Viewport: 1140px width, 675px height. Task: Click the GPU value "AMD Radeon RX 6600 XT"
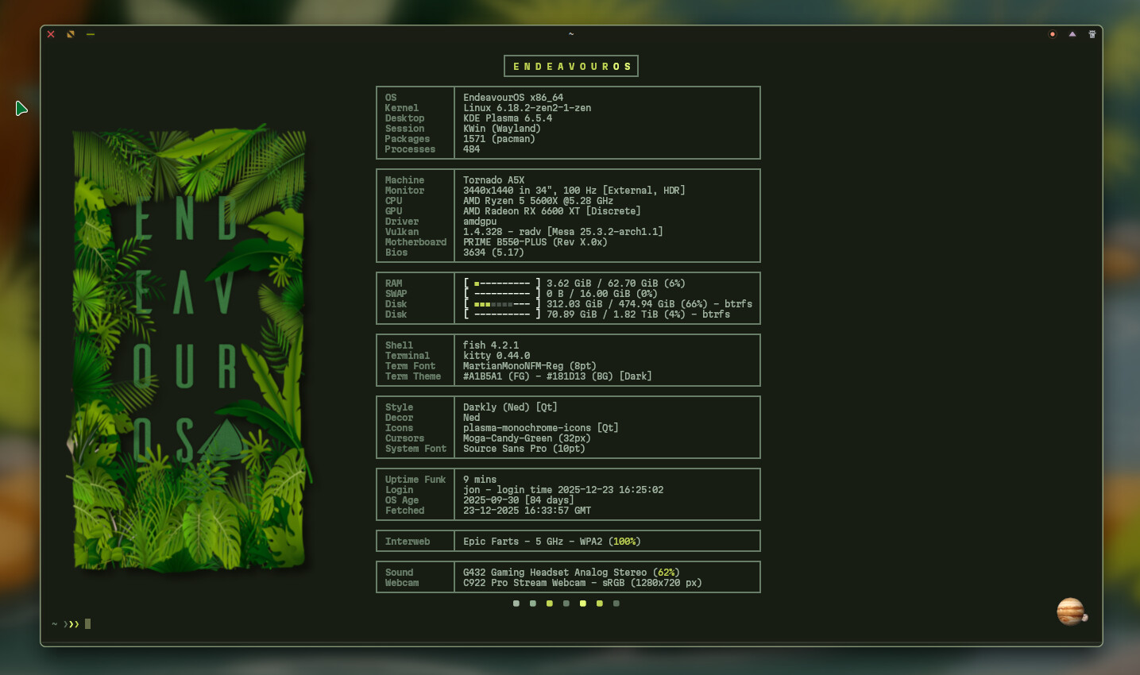click(522, 211)
